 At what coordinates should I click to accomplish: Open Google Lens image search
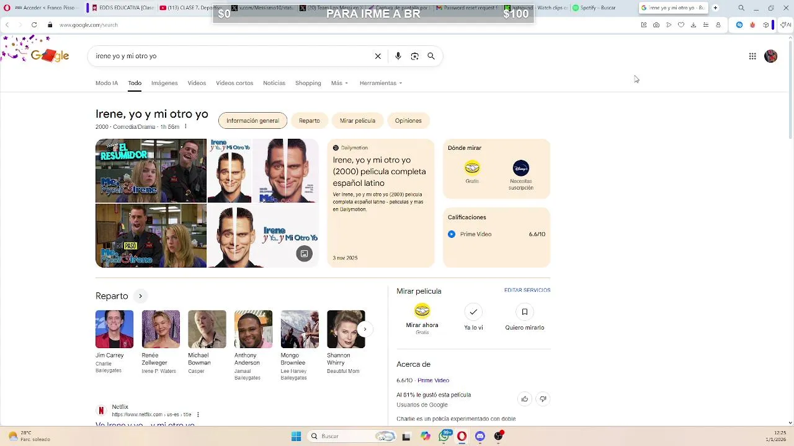coord(414,56)
